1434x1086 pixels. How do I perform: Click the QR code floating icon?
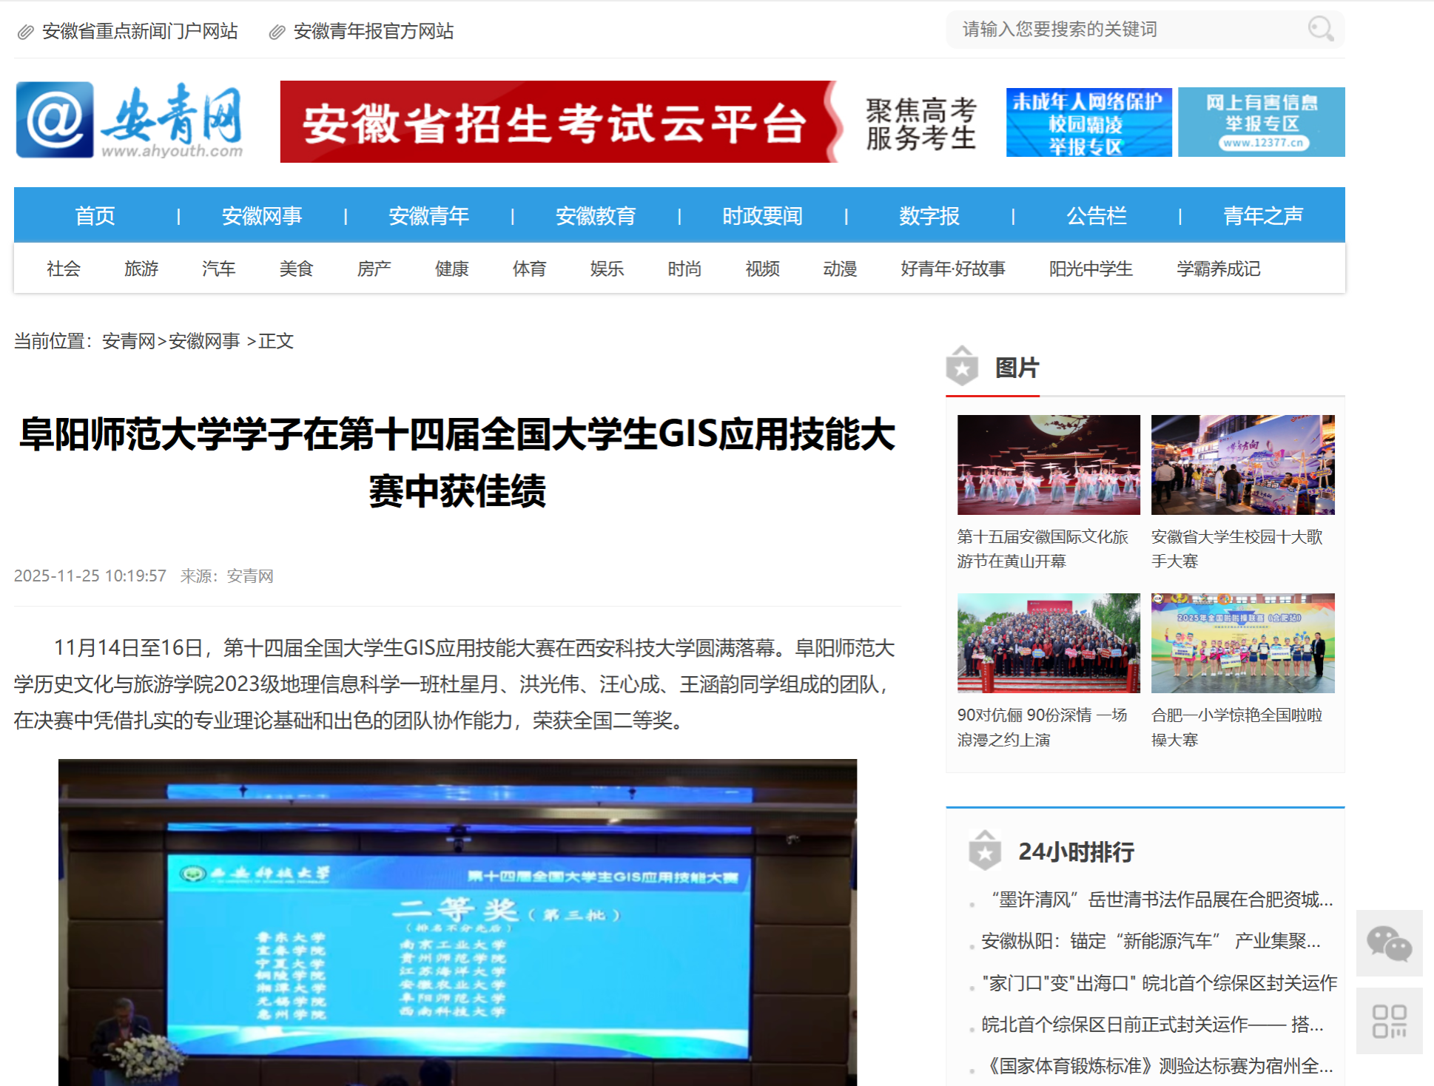point(1389,1021)
